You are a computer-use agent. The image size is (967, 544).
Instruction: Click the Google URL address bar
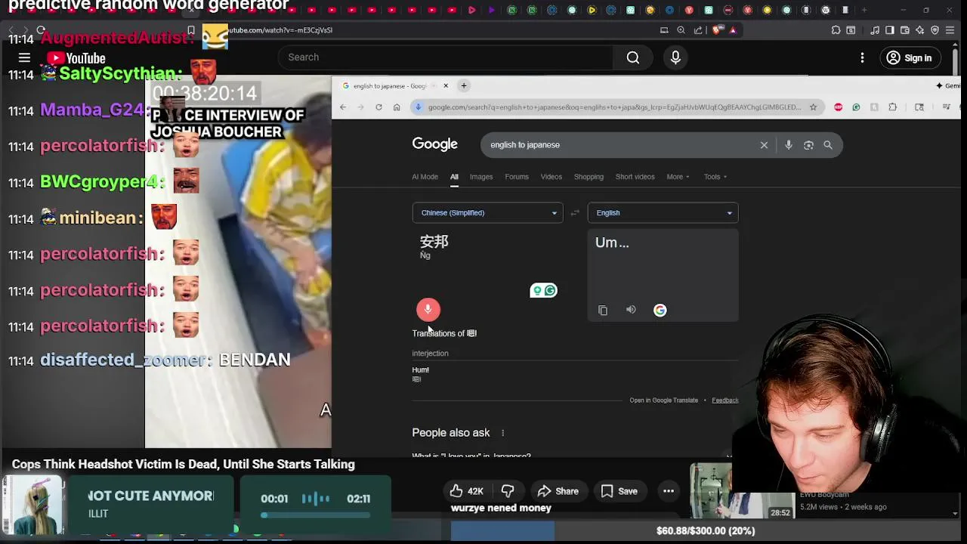pyautogui.click(x=613, y=107)
